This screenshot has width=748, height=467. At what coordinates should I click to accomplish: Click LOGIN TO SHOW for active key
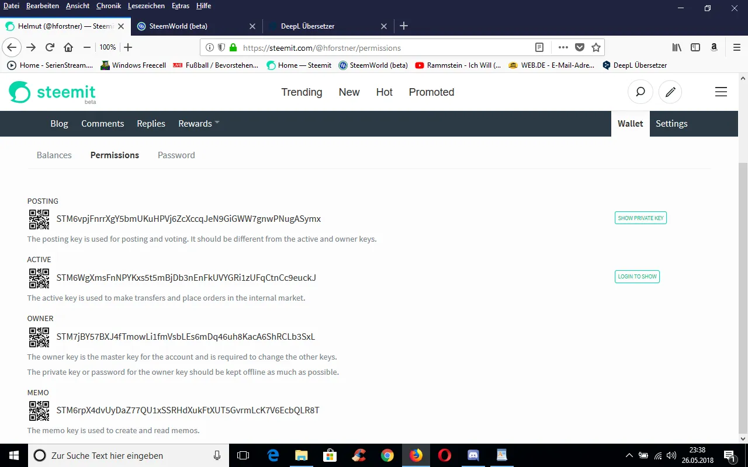(x=637, y=276)
